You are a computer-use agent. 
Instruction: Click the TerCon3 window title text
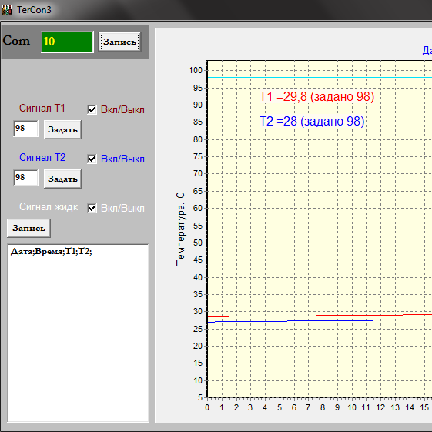34,10
